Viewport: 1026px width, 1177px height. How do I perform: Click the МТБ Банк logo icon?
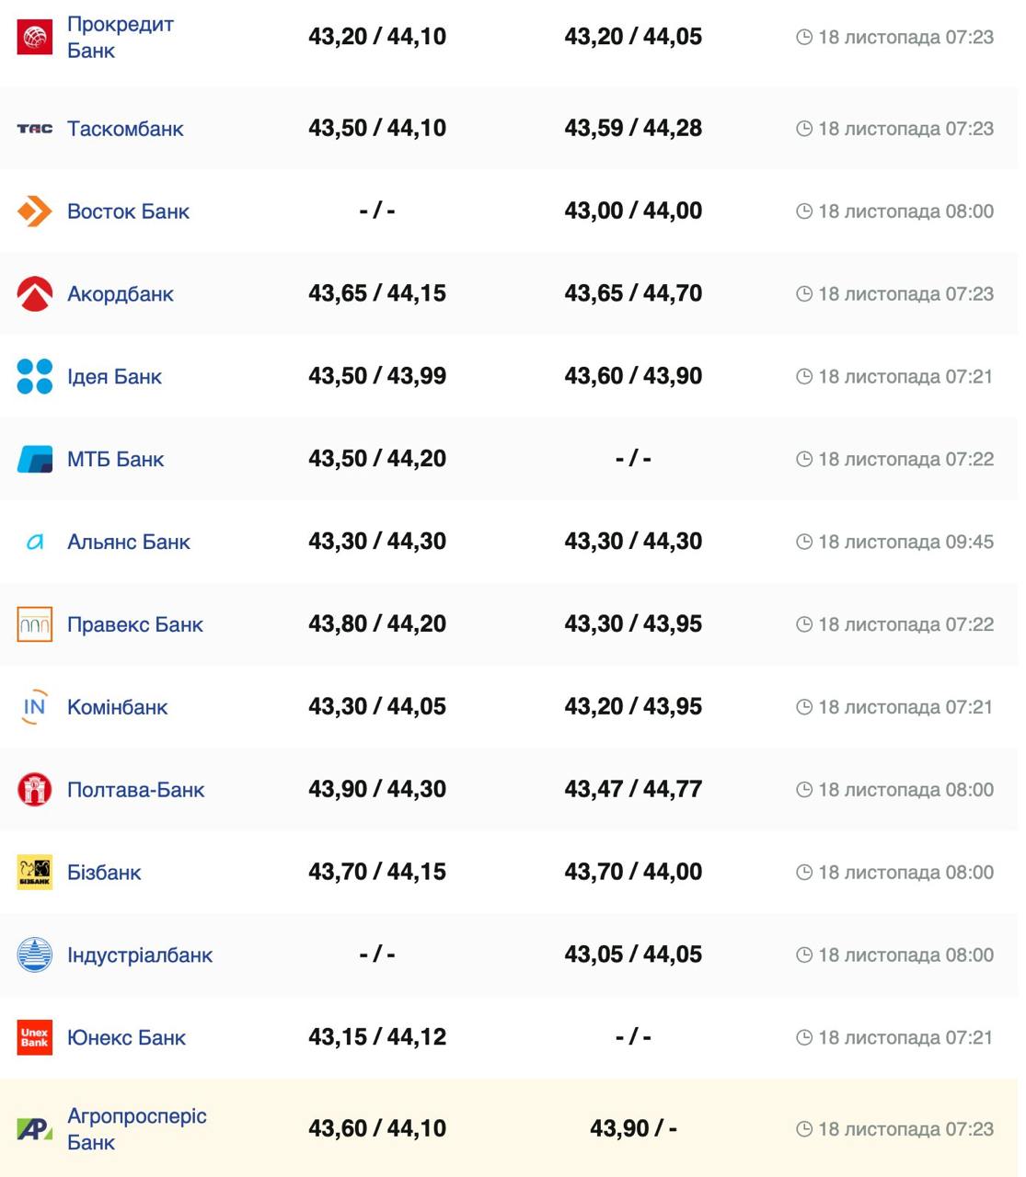click(x=35, y=459)
